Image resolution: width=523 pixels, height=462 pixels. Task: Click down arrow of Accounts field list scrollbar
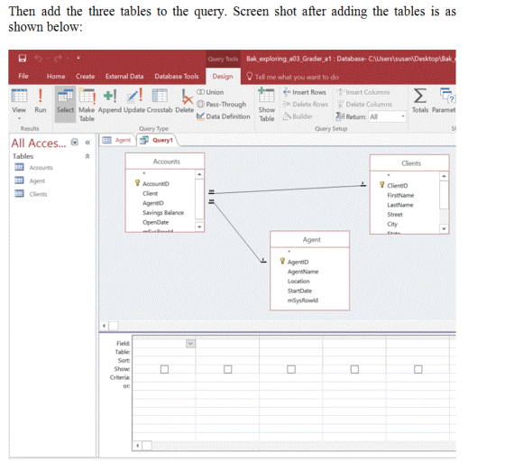pyautogui.click(x=199, y=227)
